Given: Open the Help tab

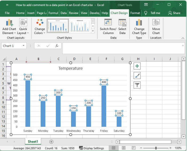Looking at the screenshot, I should click(x=105, y=13).
